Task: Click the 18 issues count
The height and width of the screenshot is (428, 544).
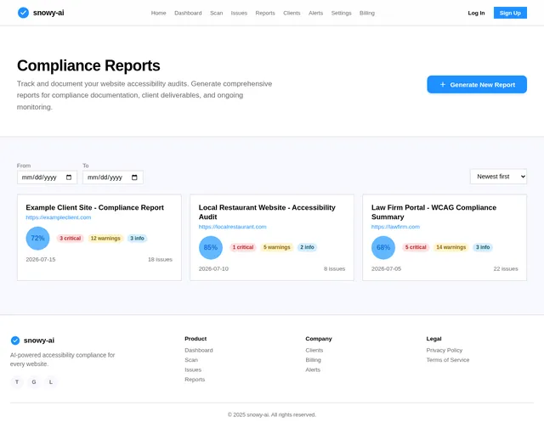Action: (161, 259)
